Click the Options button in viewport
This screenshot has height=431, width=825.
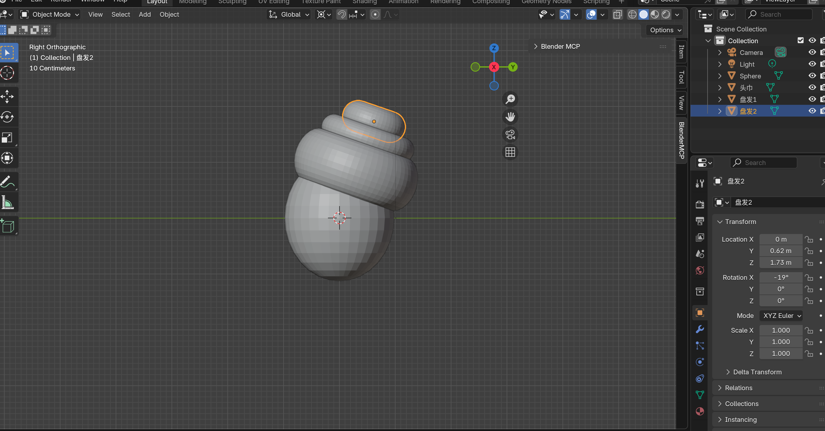point(665,30)
